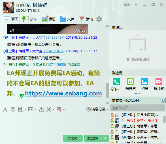Click the chat message scrollbar thumb
The image size is (166, 144).
[107, 90]
